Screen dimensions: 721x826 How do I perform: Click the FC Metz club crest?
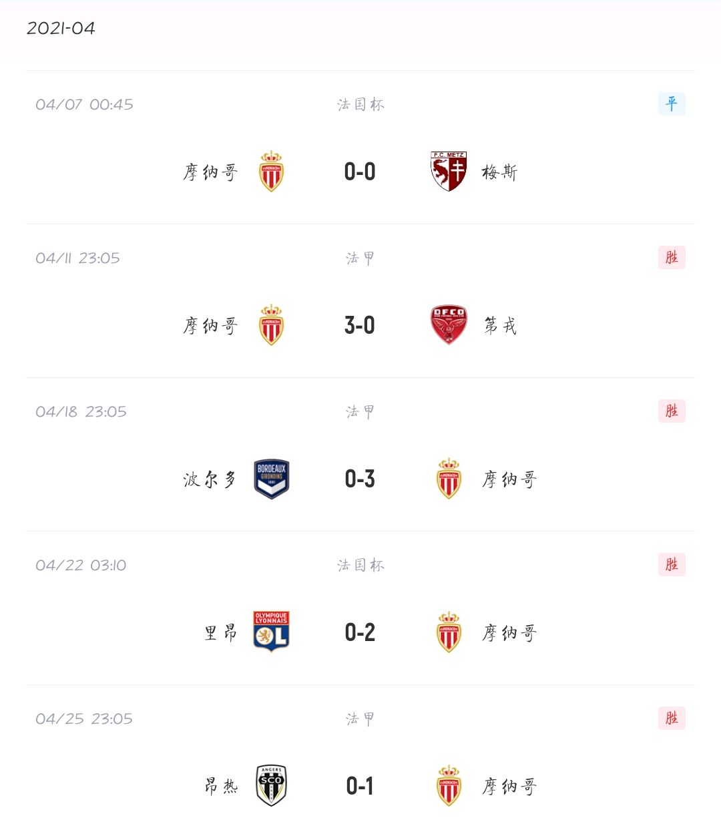(449, 172)
